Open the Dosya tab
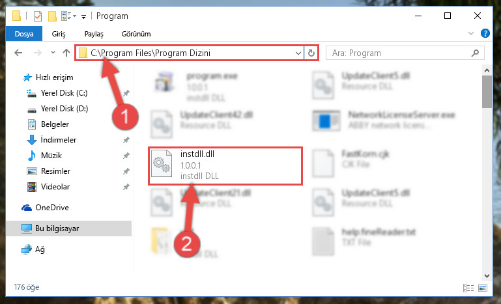Screen dimensions: 501x304 tap(24, 34)
